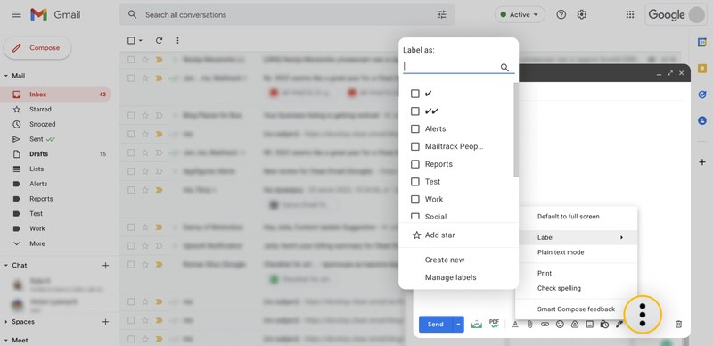713x346 pixels.
Task: Click the three-dot more options in compose
Action: [x=643, y=314]
